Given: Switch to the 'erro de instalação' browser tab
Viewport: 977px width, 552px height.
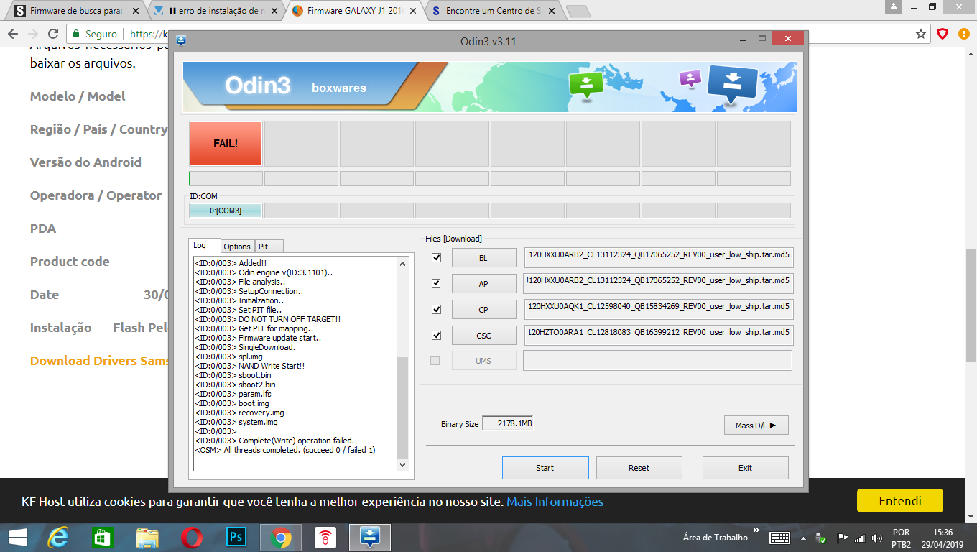Looking at the screenshot, I should (216, 11).
